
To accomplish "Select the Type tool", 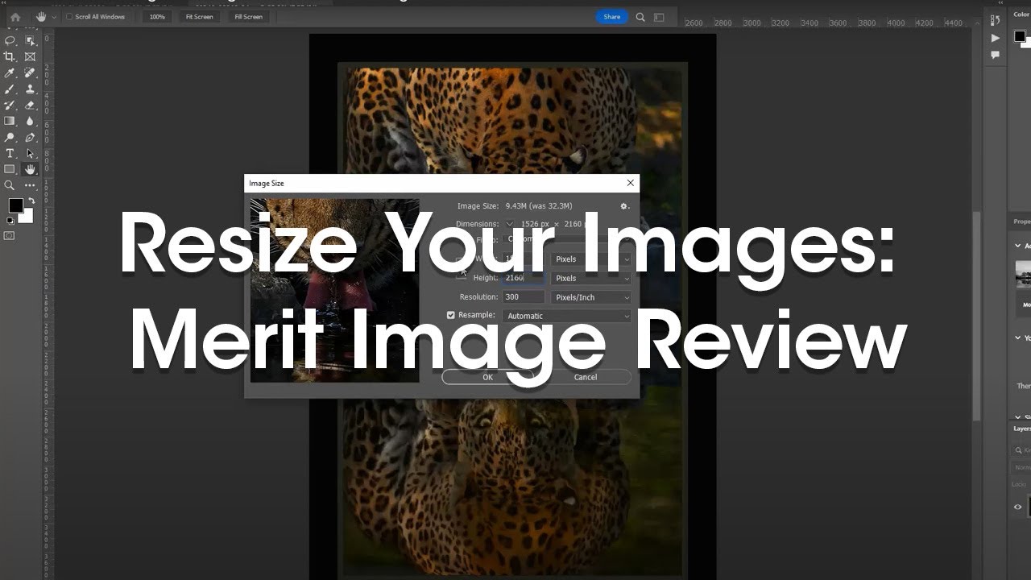I will [10, 153].
